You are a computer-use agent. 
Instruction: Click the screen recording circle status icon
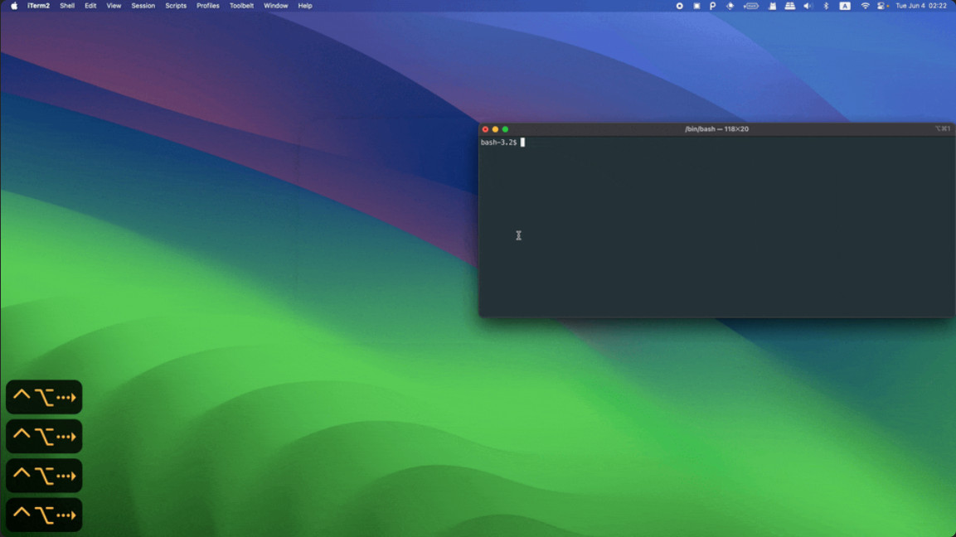pyautogui.click(x=679, y=6)
